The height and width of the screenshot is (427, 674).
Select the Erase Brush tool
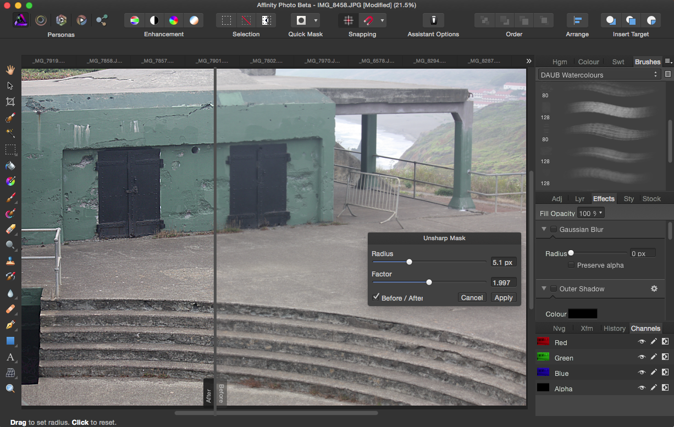[10, 229]
